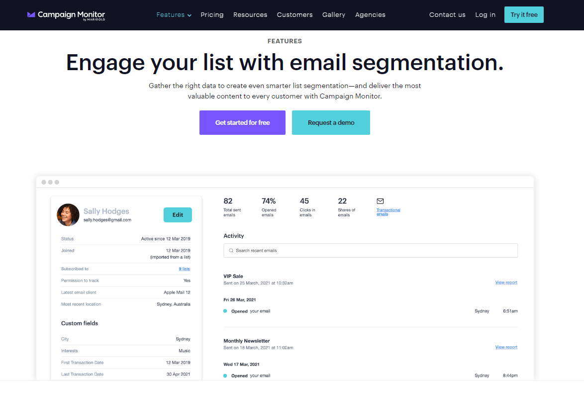Viewport: 584px width, 393px height.
Task: Request a demo via the teal button
Action: tap(331, 122)
